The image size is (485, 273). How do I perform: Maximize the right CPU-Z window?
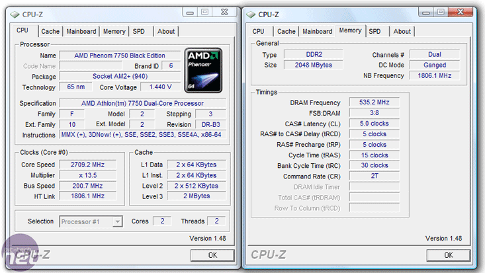[x=441, y=13]
